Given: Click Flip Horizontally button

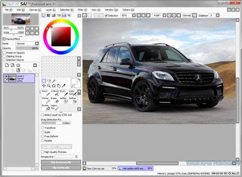Looking at the screenshot, I should (x=61, y=162).
